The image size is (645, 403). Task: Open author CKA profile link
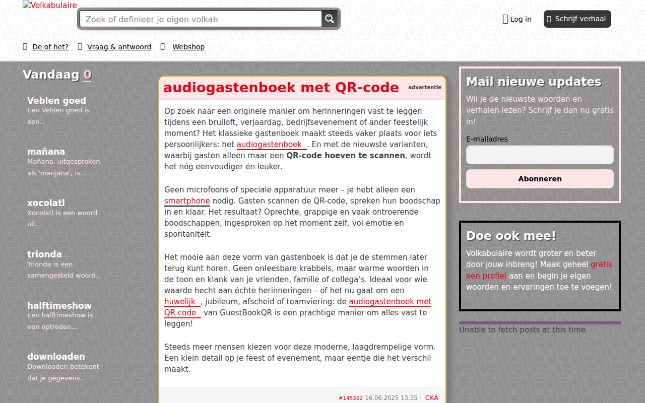point(432,398)
